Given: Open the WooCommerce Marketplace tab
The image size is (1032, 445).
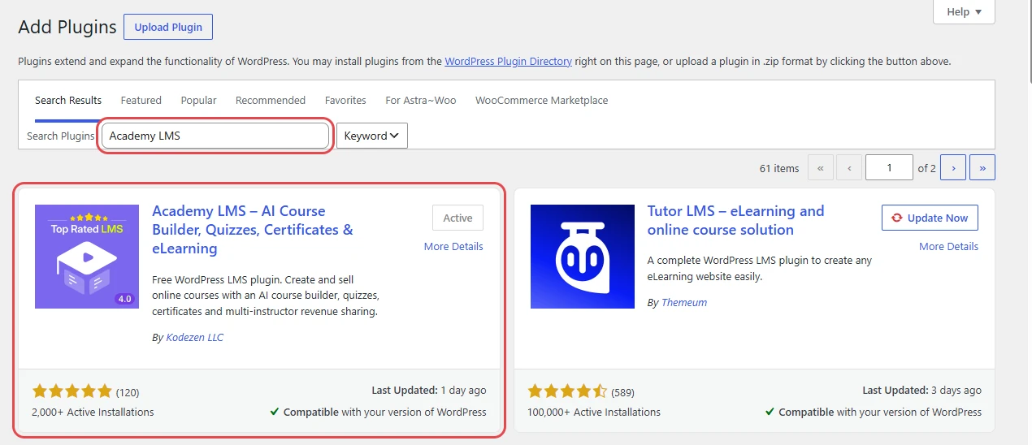Looking at the screenshot, I should click(x=541, y=101).
